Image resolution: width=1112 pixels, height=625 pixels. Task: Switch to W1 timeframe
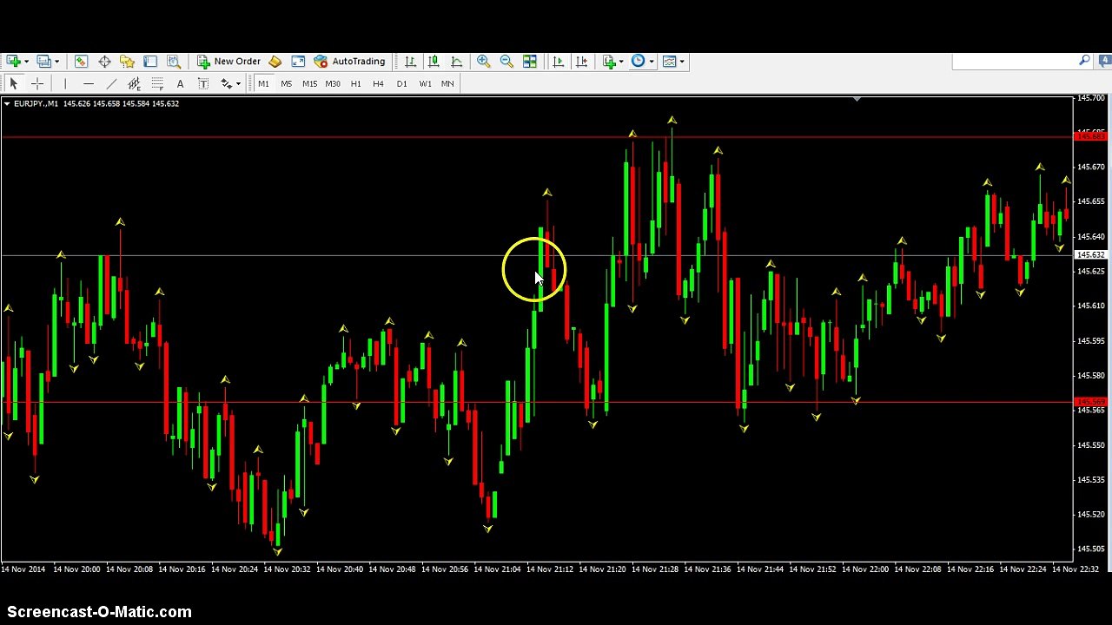[x=425, y=83]
